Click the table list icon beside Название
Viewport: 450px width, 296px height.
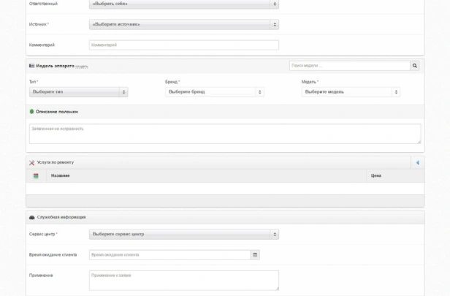[x=36, y=175]
